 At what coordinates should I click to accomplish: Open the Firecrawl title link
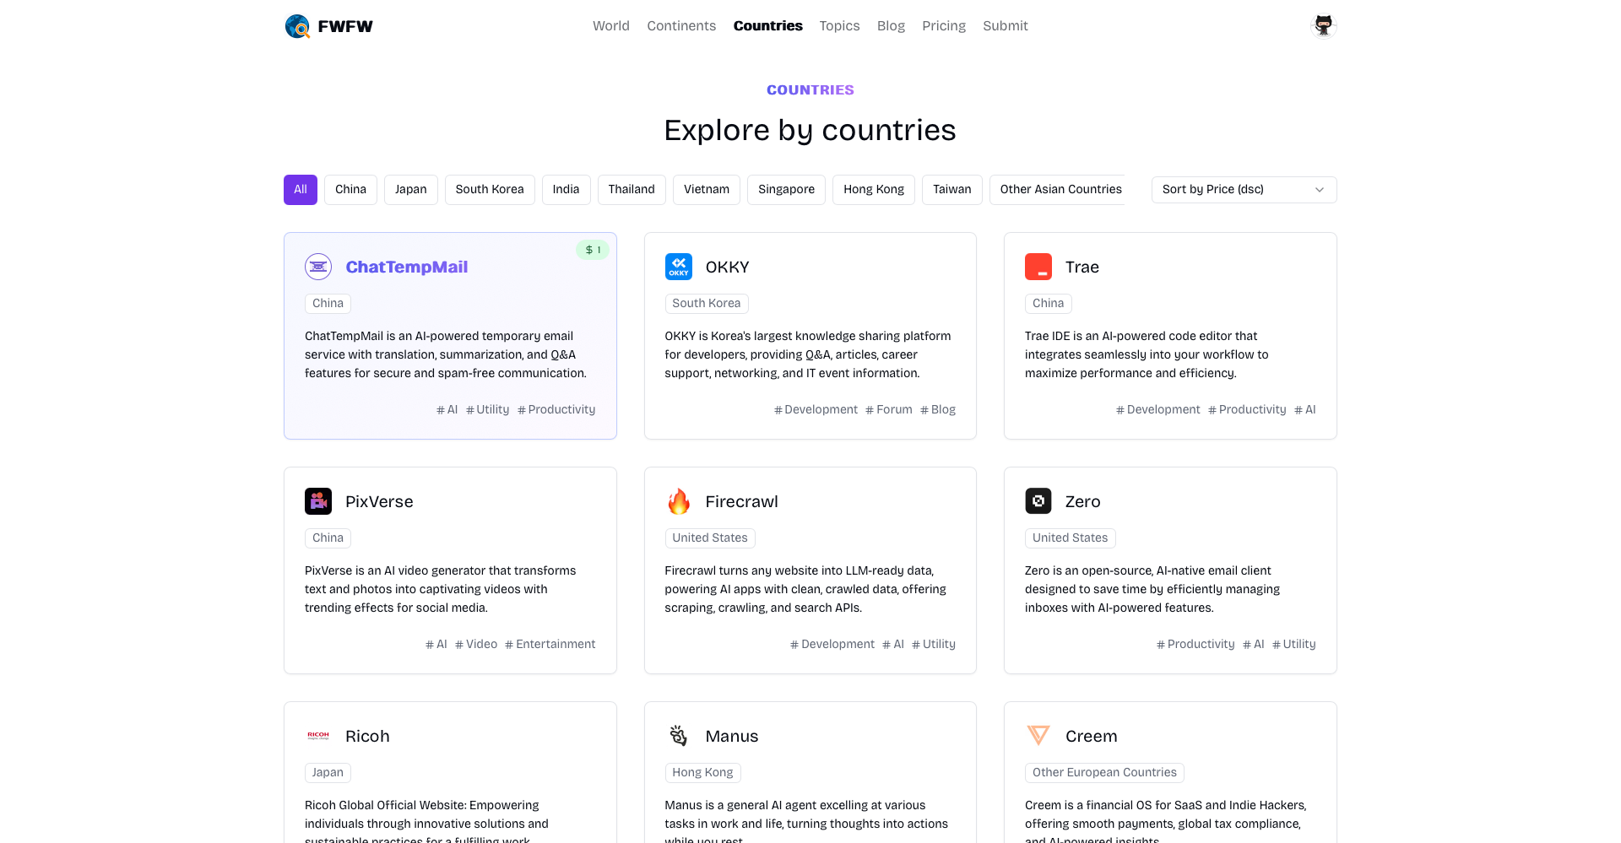point(742,502)
